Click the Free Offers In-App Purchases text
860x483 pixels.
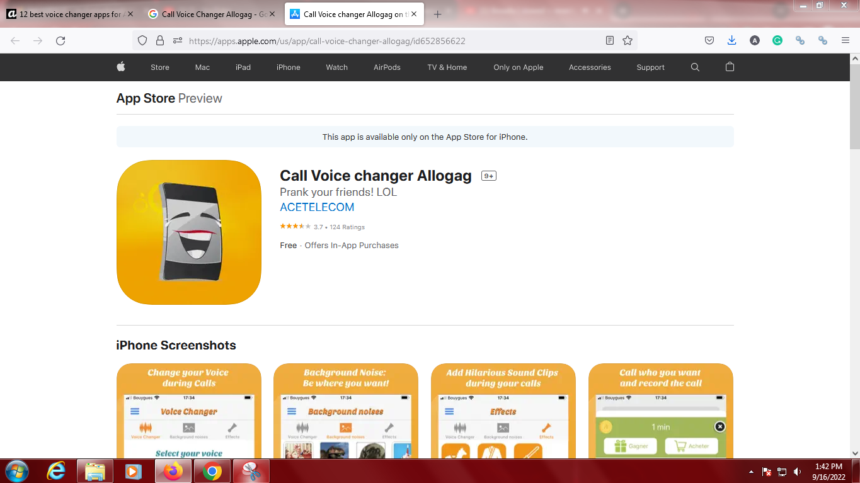pyautogui.click(x=339, y=246)
